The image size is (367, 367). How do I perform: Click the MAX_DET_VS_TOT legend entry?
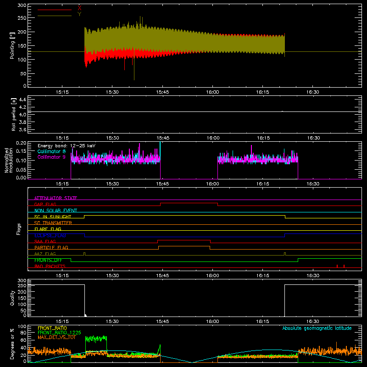(57, 337)
